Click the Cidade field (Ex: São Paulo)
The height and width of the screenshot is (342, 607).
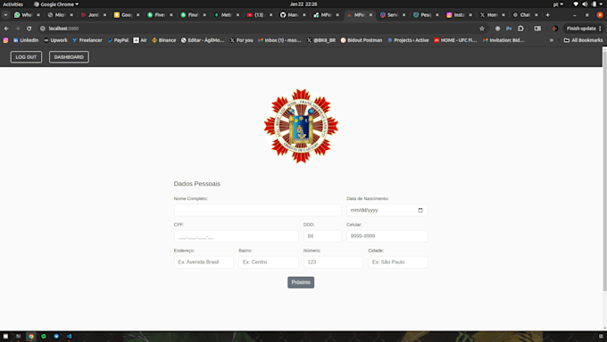point(397,262)
